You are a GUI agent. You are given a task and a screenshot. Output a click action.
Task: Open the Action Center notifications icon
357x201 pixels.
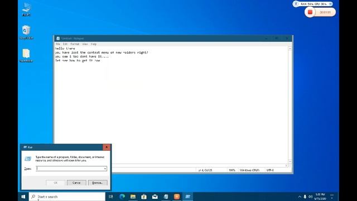tap(332, 197)
